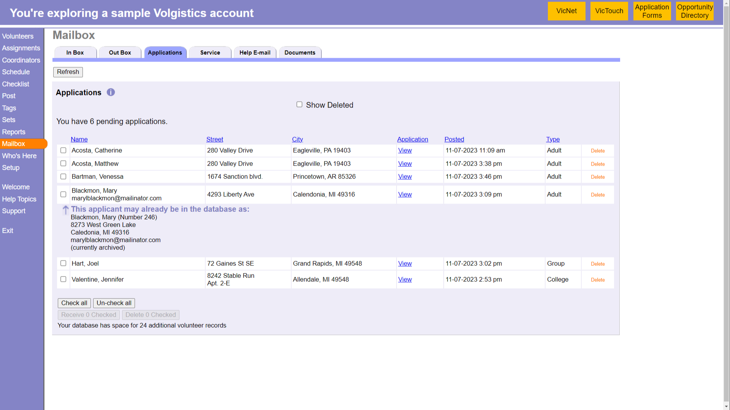Open Reports from the sidebar
730x410 pixels.
(14, 132)
